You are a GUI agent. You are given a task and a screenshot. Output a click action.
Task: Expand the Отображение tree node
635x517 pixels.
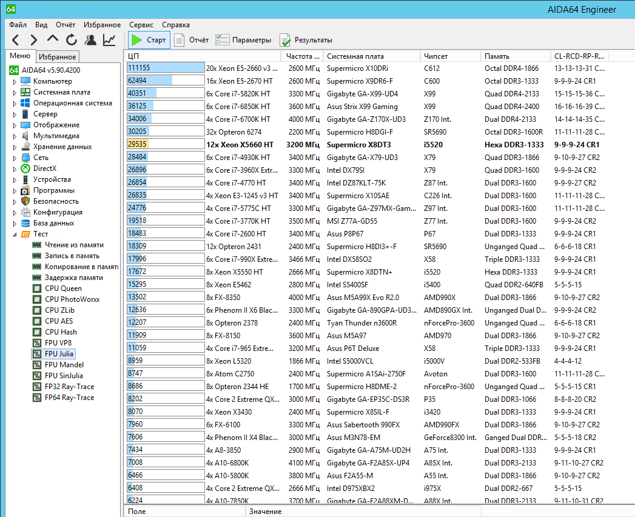[15, 125]
